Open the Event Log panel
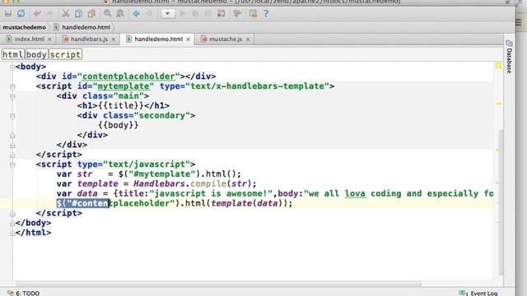This screenshot has height=296, width=527. [x=478, y=293]
